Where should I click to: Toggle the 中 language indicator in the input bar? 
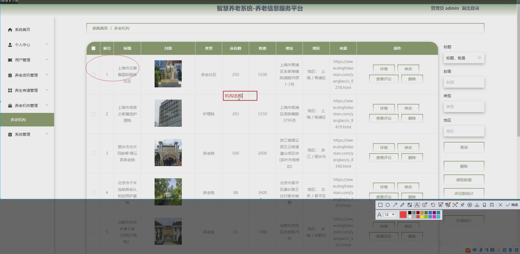click(x=475, y=250)
